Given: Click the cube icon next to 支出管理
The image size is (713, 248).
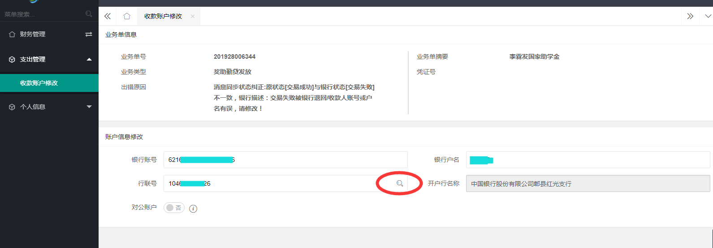Looking at the screenshot, I should click(x=12, y=59).
